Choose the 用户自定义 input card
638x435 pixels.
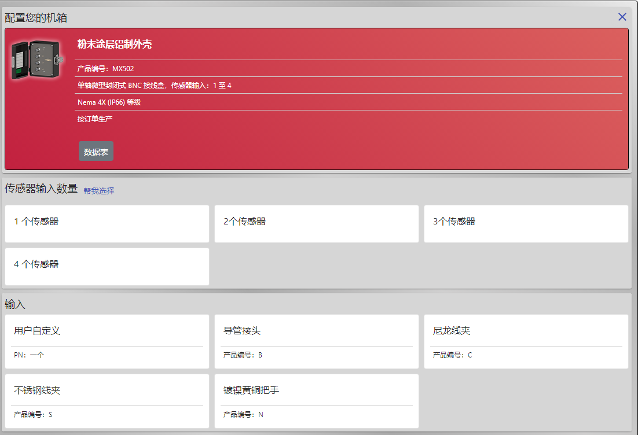pyautogui.click(x=107, y=341)
